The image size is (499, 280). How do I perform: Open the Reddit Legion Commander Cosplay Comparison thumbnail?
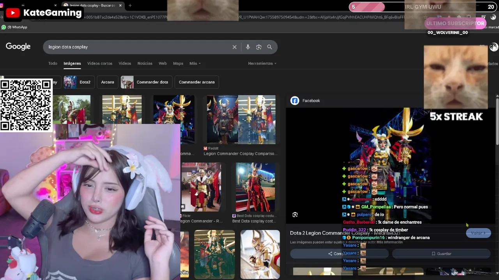[241, 120]
